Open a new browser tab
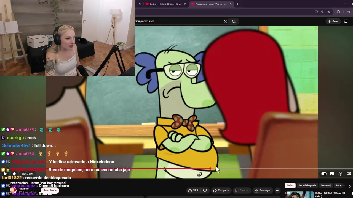353x198 pixels. [237, 4]
